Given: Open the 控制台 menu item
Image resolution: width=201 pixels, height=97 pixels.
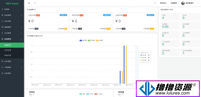Looking at the screenshot, I should [12, 9].
